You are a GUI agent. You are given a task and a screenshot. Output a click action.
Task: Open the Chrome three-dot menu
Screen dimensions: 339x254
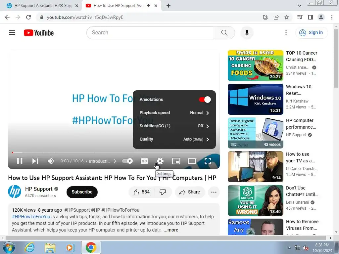pos(332,17)
